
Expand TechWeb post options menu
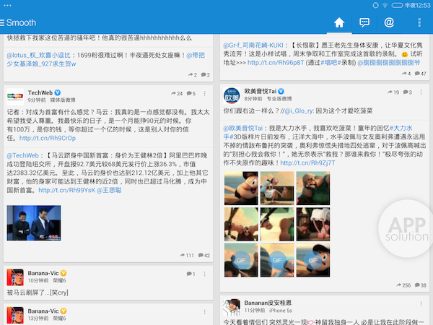pyautogui.click(x=206, y=94)
